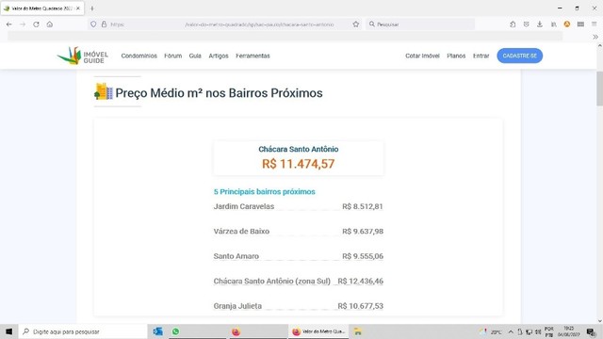Close the Valor do Metro Quadrado tab
Viewport: 603px width, 339px height.
78,8
